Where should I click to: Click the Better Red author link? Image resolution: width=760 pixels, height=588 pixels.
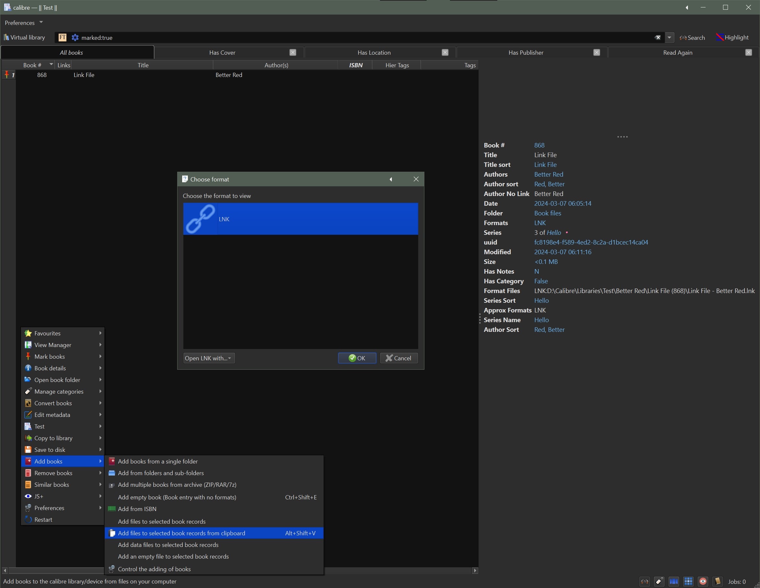(548, 174)
